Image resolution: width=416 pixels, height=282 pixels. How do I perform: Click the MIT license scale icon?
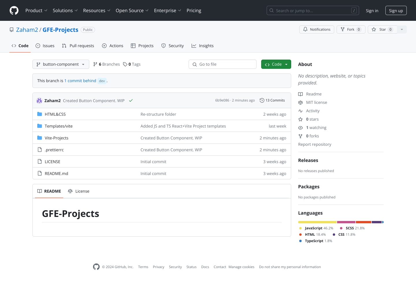(x=300, y=102)
